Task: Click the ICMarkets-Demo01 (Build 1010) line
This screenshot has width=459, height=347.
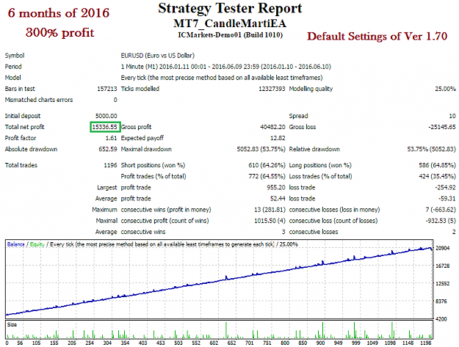Action: [230, 35]
